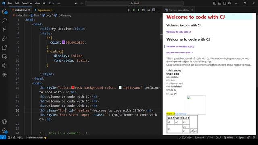Click html in the breadcrumb
This screenshot has width=258, height=145.
(x=36, y=15)
